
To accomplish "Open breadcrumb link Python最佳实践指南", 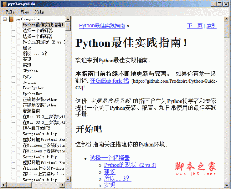I will pyautogui.click(x=102, y=26).
